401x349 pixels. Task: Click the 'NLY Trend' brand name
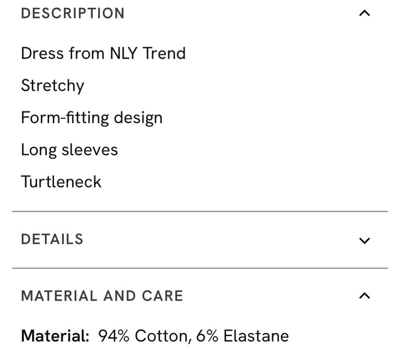(147, 53)
